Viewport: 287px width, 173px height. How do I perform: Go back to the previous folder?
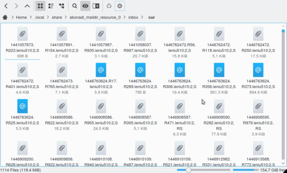[x=6, y=6]
